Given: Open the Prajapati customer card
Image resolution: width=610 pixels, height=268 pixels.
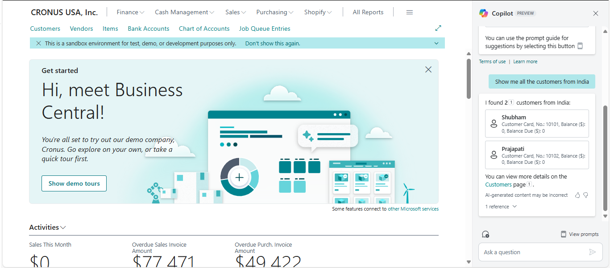Looking at the screenshot, I should (537, 155).
